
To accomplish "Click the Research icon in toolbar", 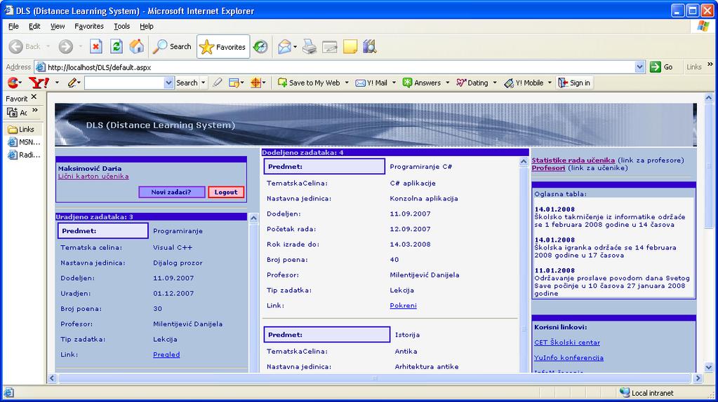I will pyautogui.click(x=370, y=47).
